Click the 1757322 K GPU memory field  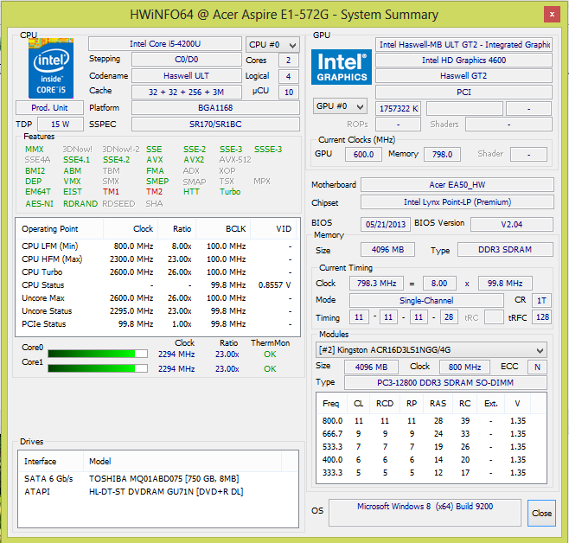[398, 108]
